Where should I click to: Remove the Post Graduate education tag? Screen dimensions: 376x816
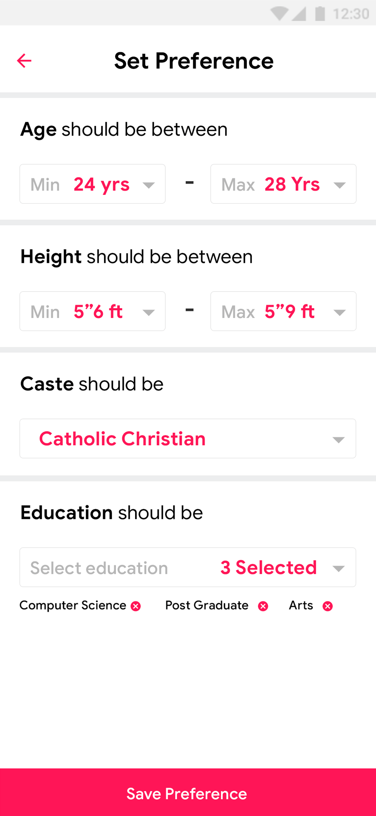point(263,606)
